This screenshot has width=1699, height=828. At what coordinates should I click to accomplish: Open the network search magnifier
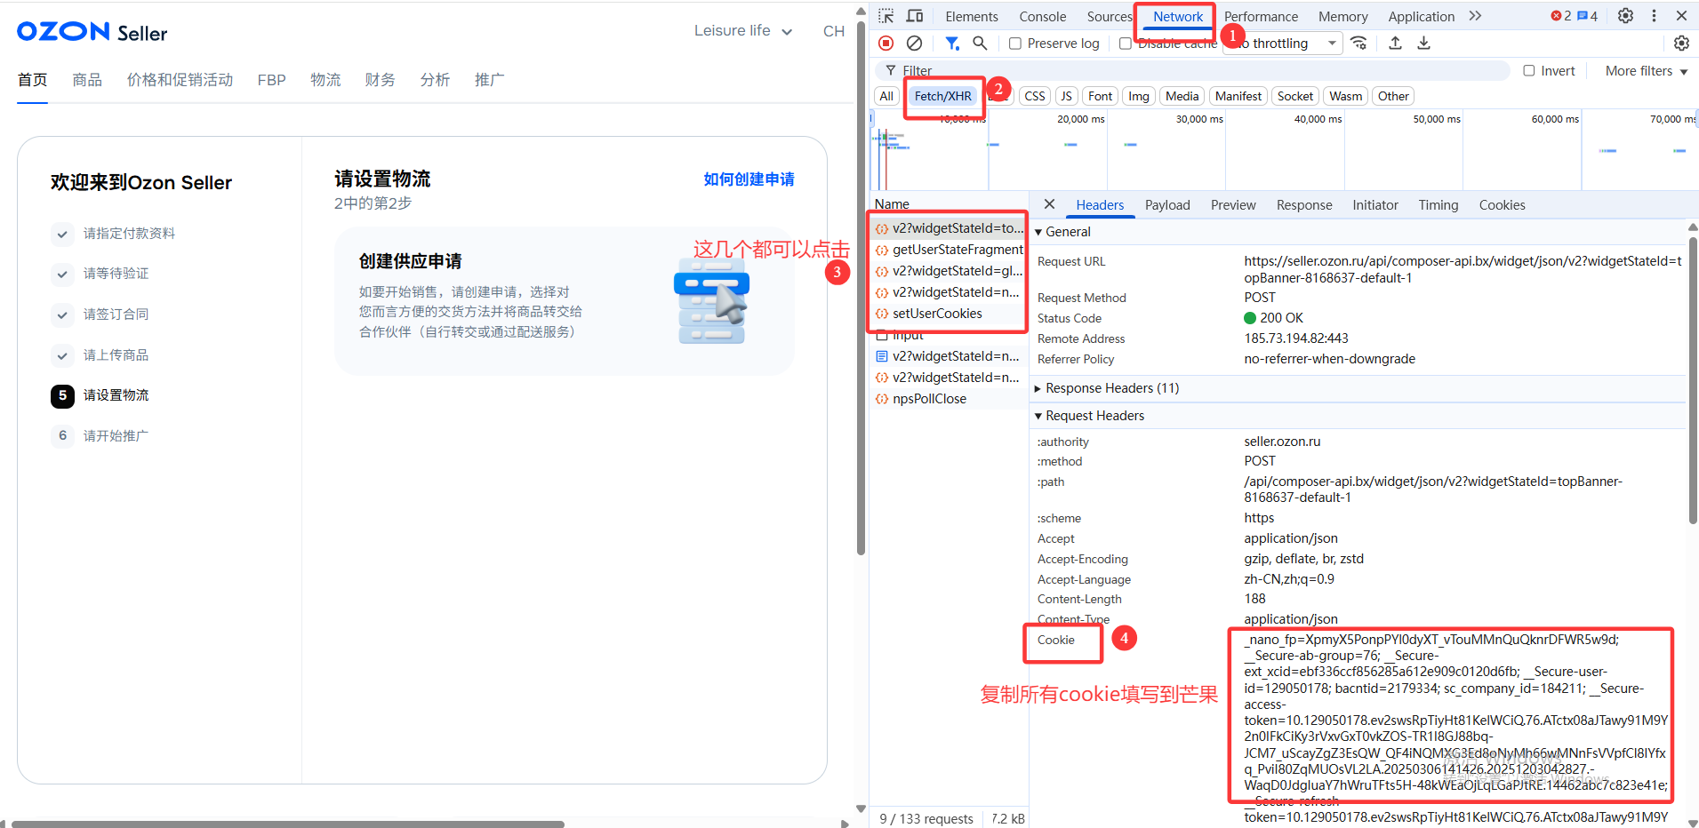point(980,44)
